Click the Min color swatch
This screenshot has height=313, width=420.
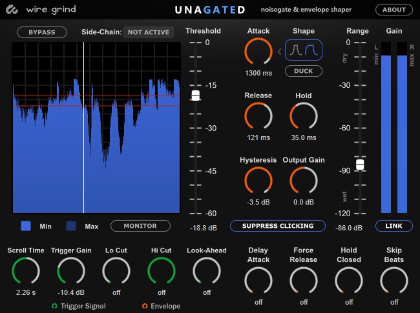26,226
